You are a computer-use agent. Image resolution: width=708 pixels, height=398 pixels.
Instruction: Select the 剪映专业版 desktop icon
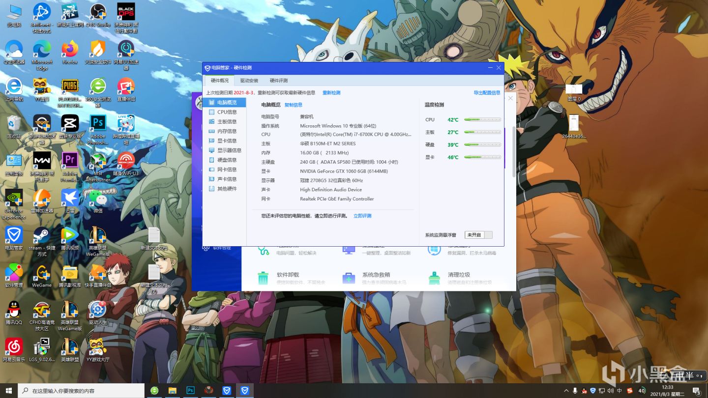click(x=70, y=127)
